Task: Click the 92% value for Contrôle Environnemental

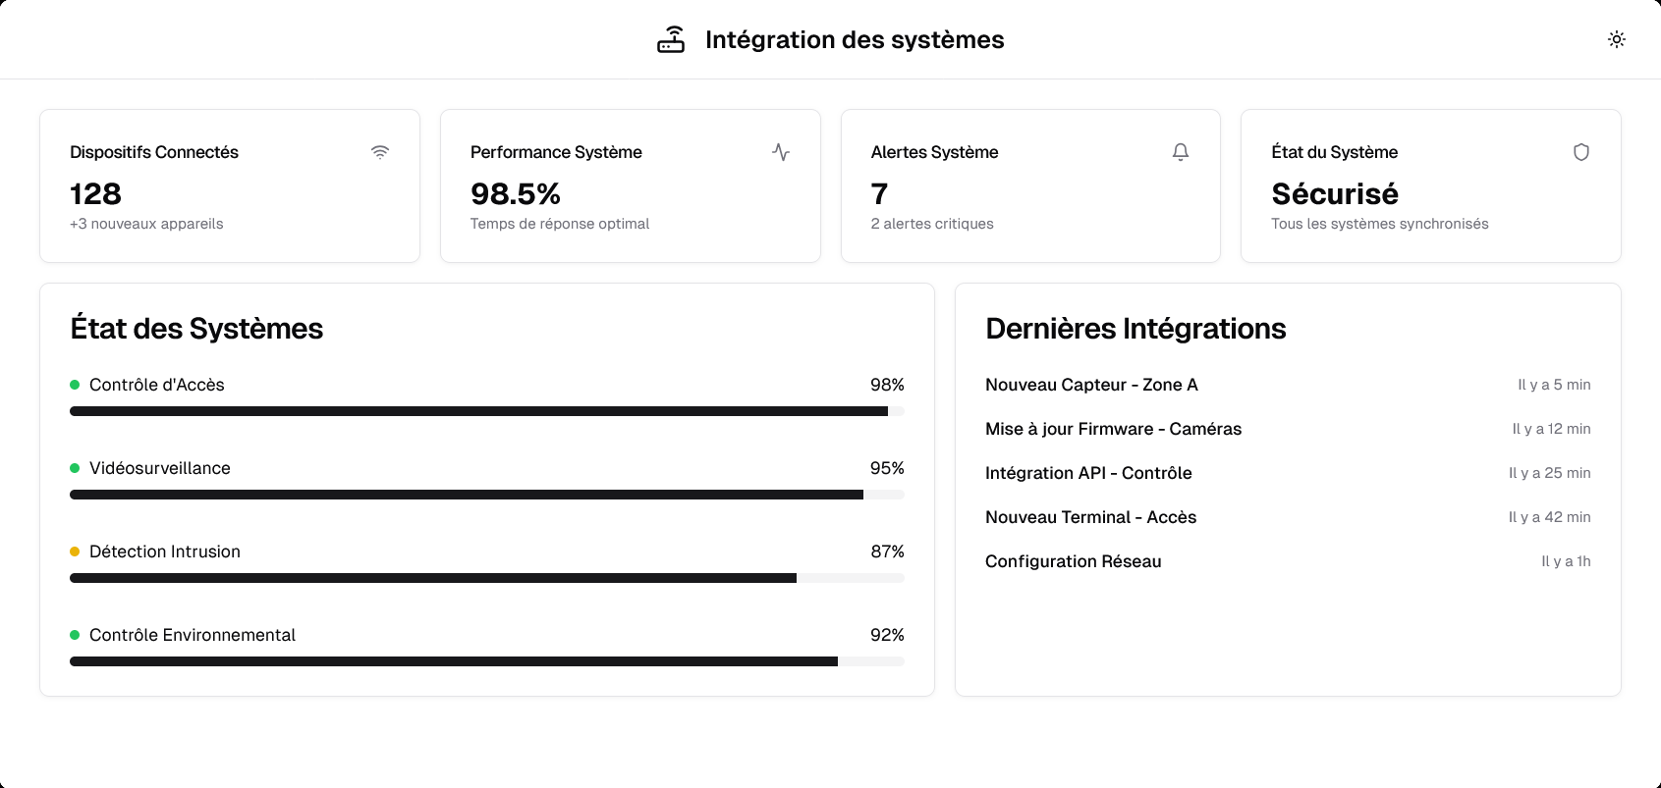Action: [887, 635]
